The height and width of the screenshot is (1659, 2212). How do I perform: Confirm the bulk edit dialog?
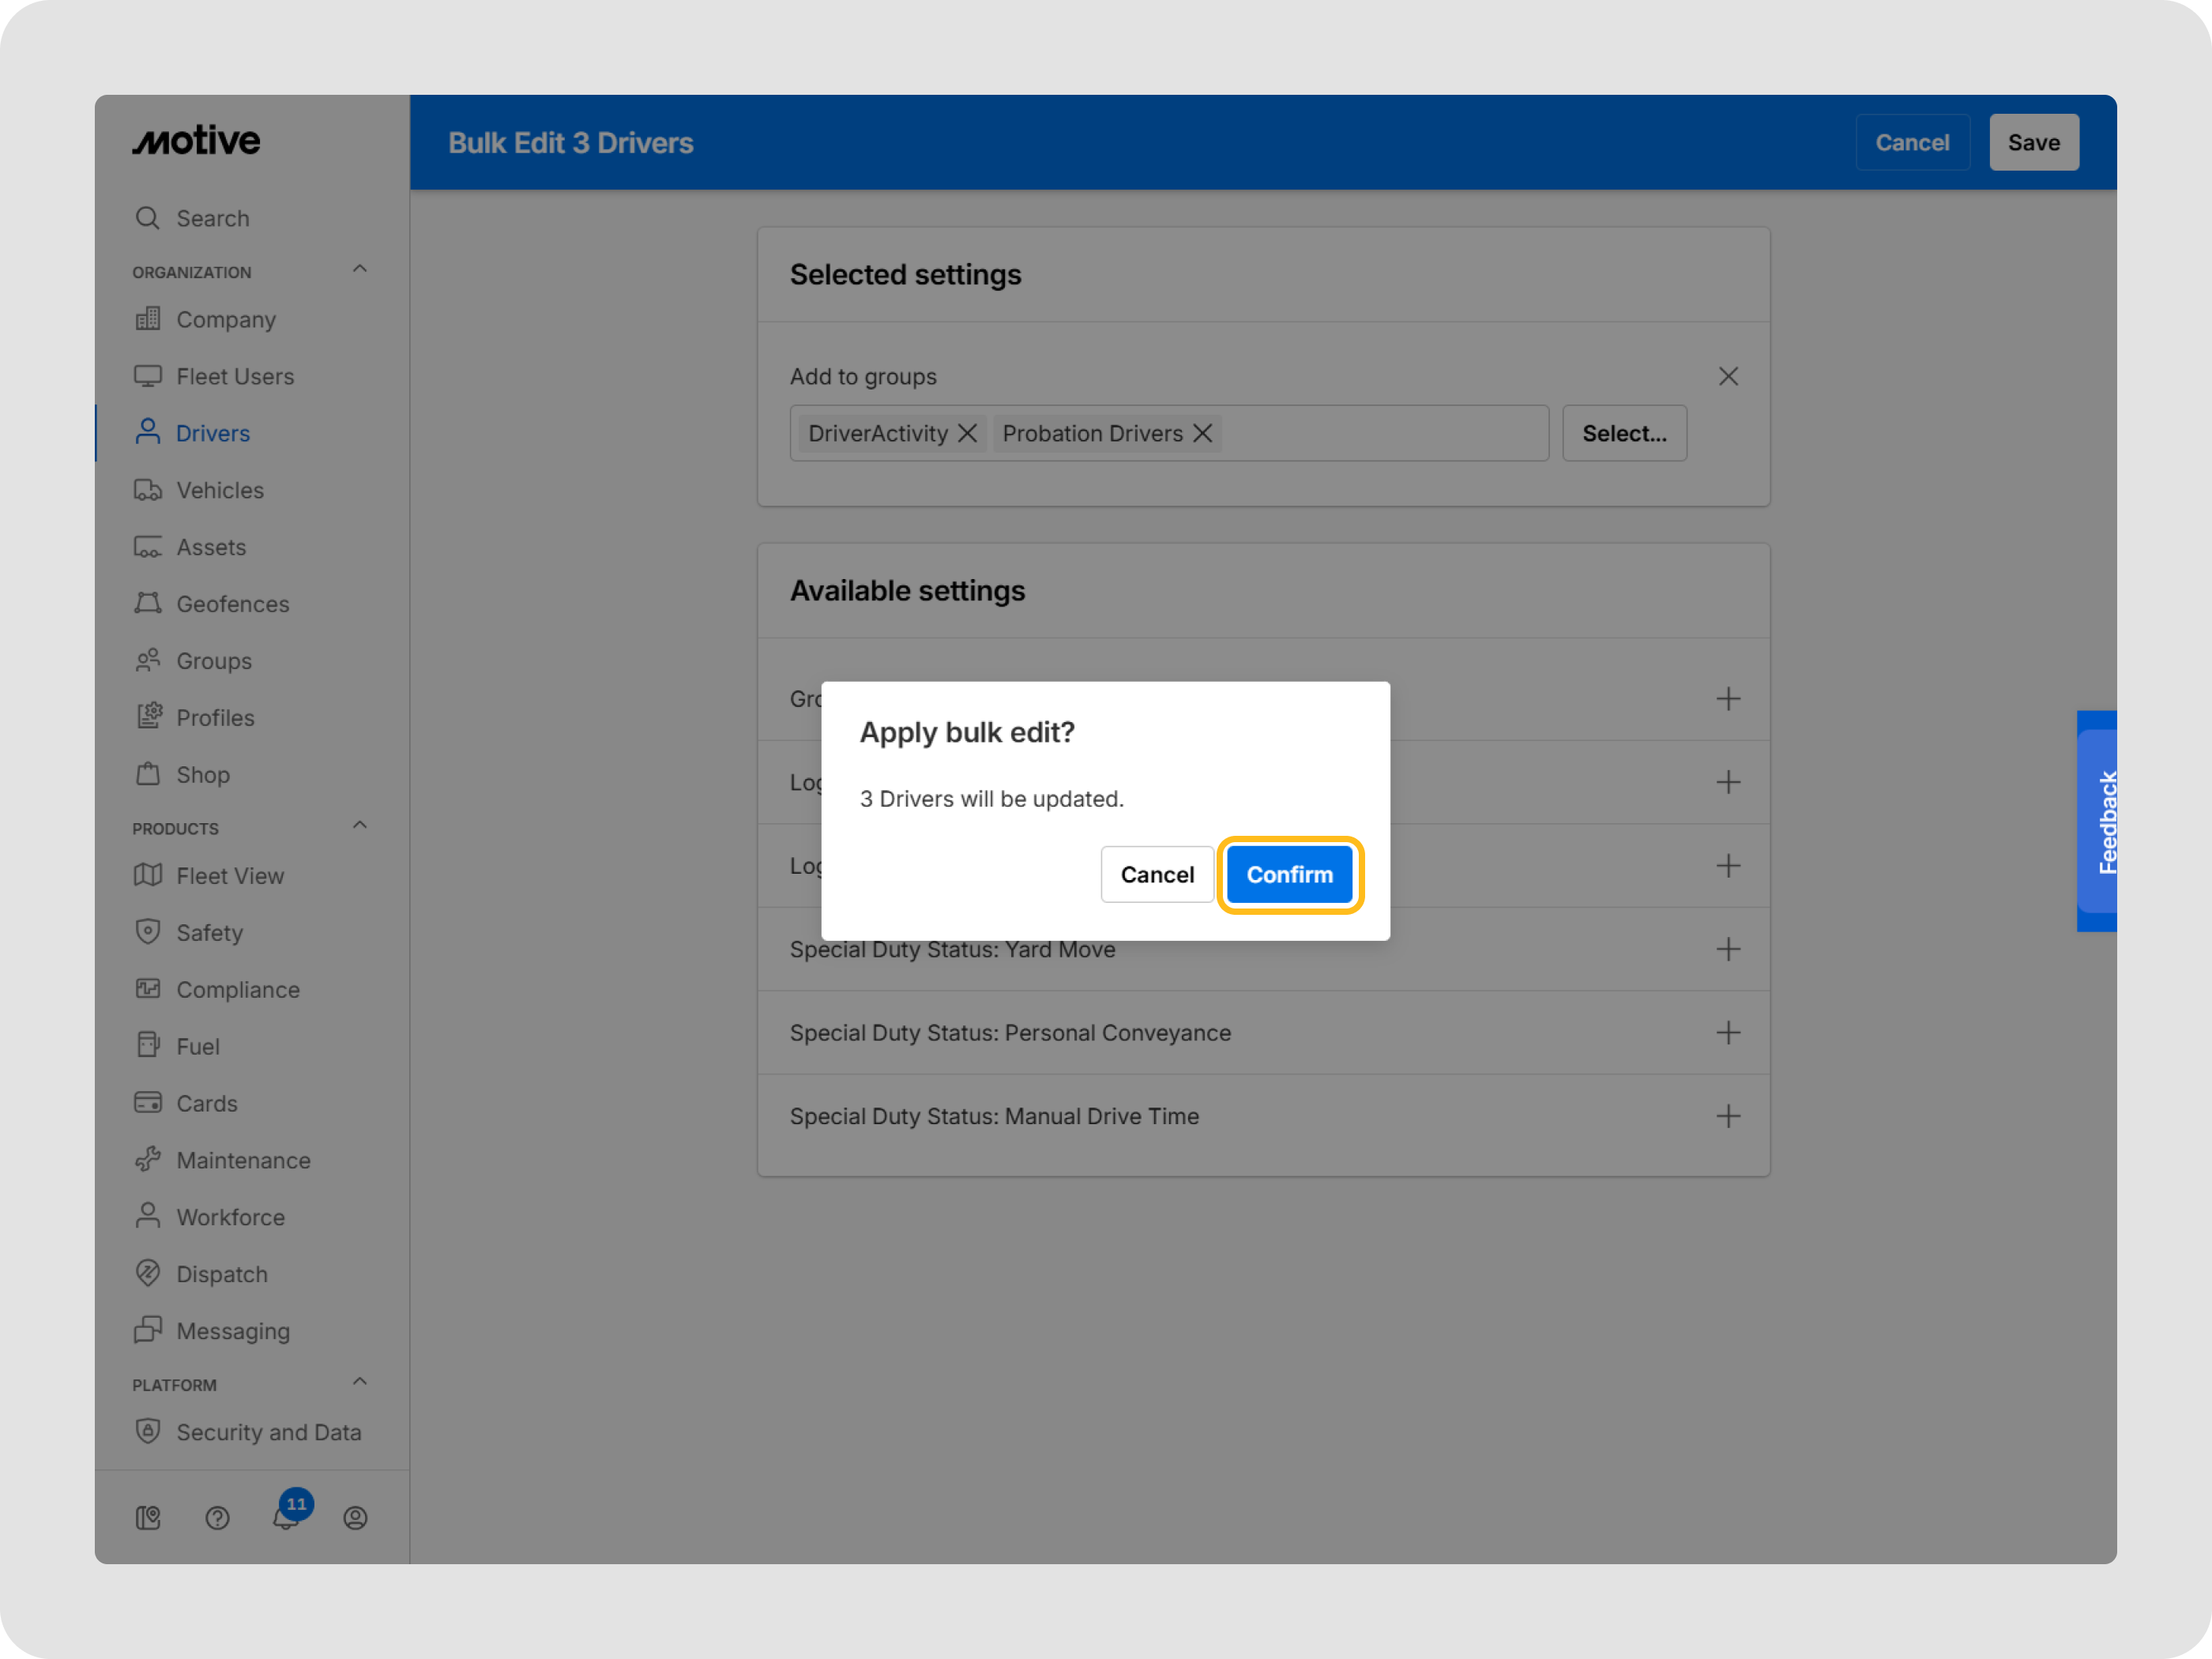(x=1288, y=874)
